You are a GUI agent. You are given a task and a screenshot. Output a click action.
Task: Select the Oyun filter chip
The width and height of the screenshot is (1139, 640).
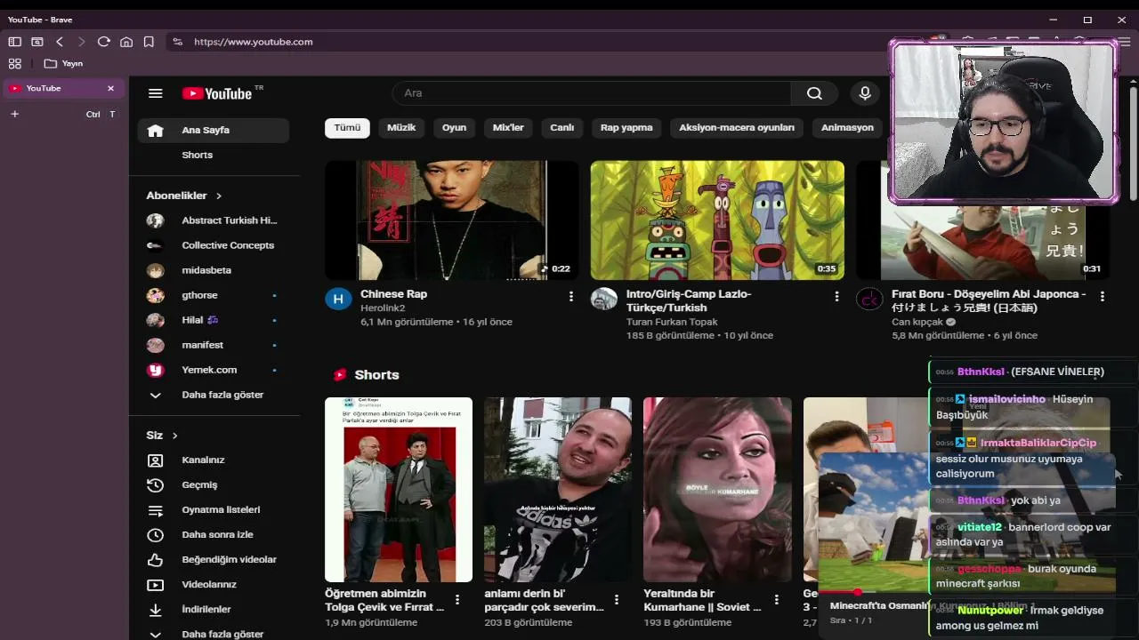(x=454, y=128)
